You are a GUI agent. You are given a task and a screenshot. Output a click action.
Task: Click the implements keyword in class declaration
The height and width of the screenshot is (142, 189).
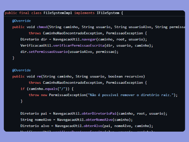(x=84, y=13)
